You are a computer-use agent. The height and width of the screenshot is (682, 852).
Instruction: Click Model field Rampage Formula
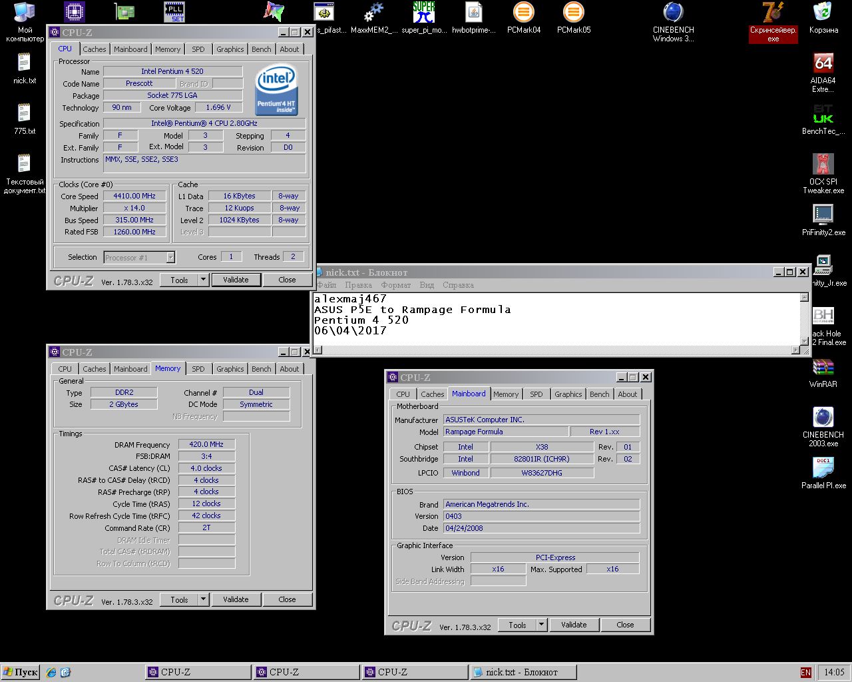[506, 432]
